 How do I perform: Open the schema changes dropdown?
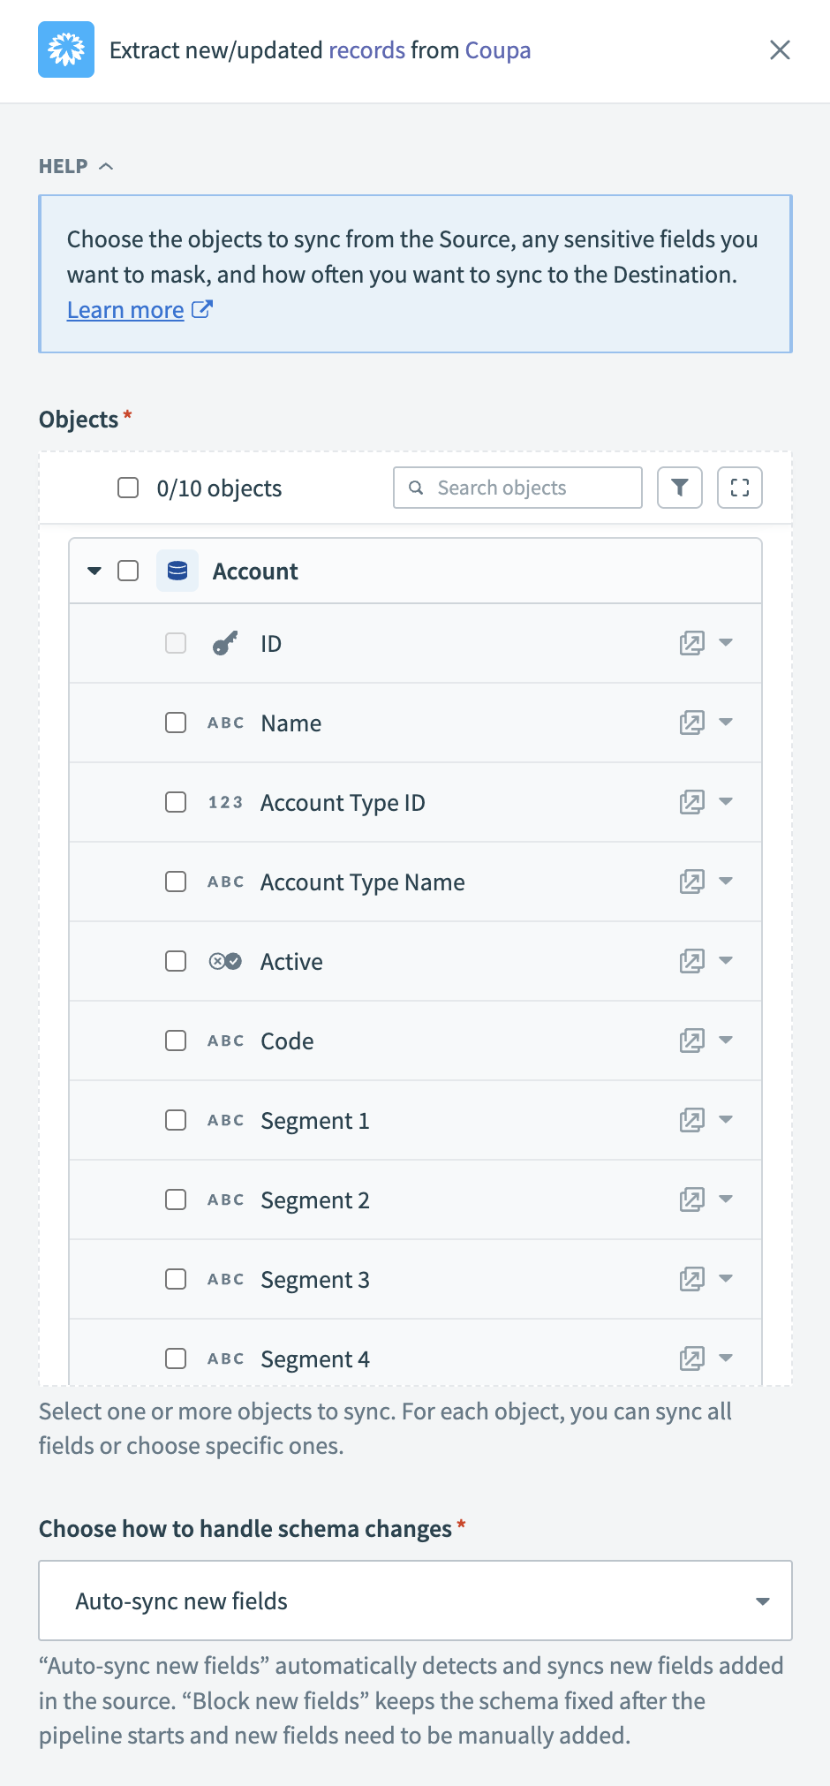click(x=415, y=1601)
